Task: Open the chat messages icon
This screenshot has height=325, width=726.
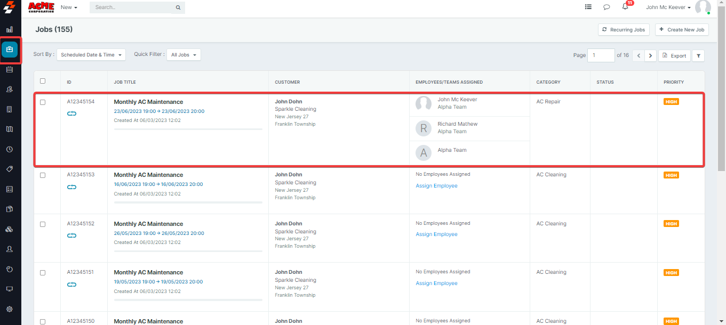Action: pyautogui.click(x=607, y=7)
